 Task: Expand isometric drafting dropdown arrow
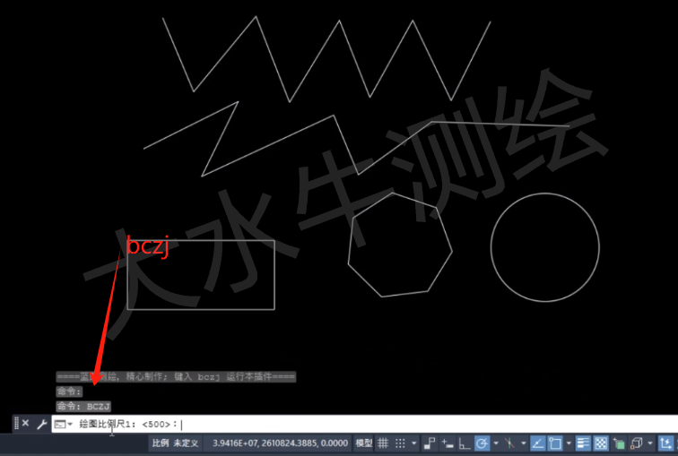point(523,443)
